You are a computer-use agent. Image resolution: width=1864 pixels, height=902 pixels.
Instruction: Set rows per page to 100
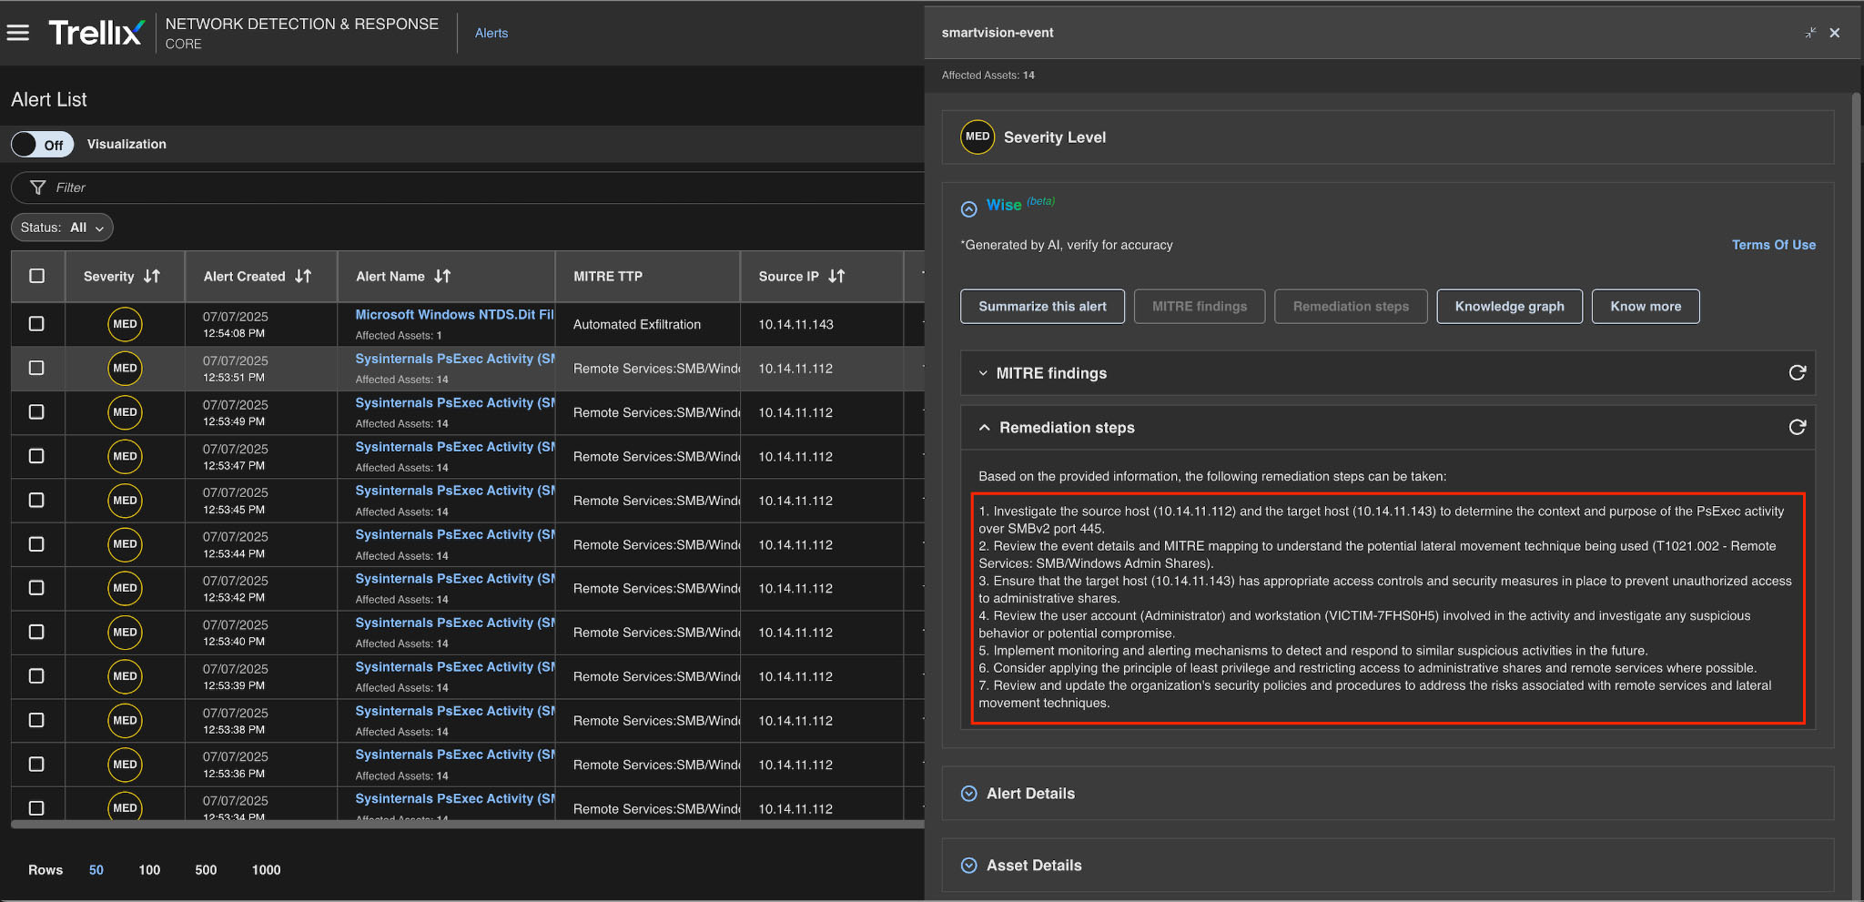[x=149, y=870]
